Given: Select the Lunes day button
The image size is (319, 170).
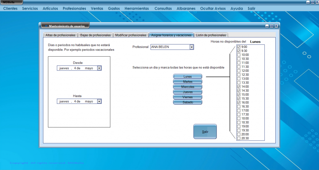Looking at the screenshot, I should point(188,76).
